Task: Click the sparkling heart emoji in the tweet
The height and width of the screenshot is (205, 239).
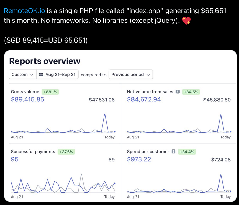Action: [186, 20]
